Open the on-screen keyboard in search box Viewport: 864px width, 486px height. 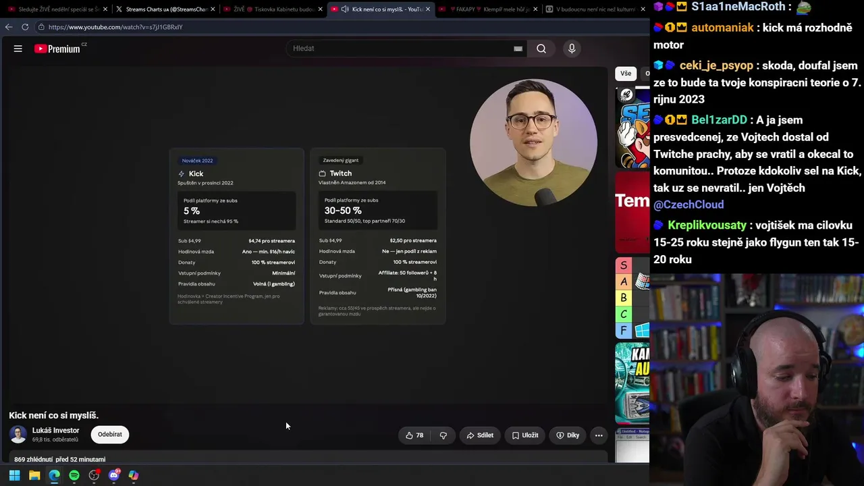(518, 49)
